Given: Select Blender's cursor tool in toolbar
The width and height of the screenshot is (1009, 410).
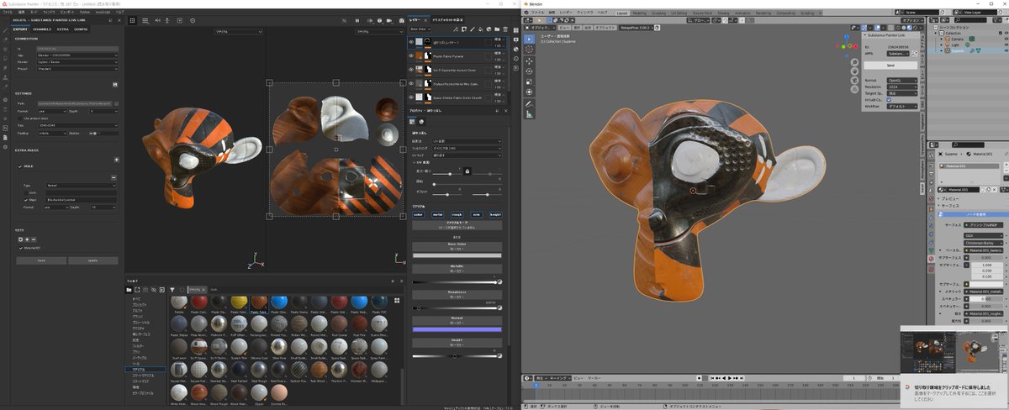Looking at the screenshot, I should (529, 50).
